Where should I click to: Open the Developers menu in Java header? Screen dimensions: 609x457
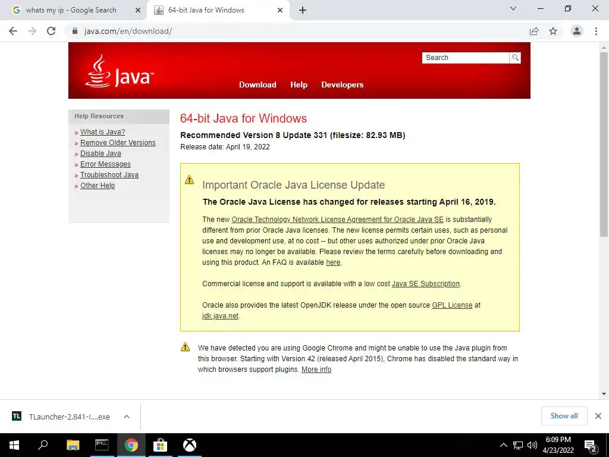(x=342, y=84)
